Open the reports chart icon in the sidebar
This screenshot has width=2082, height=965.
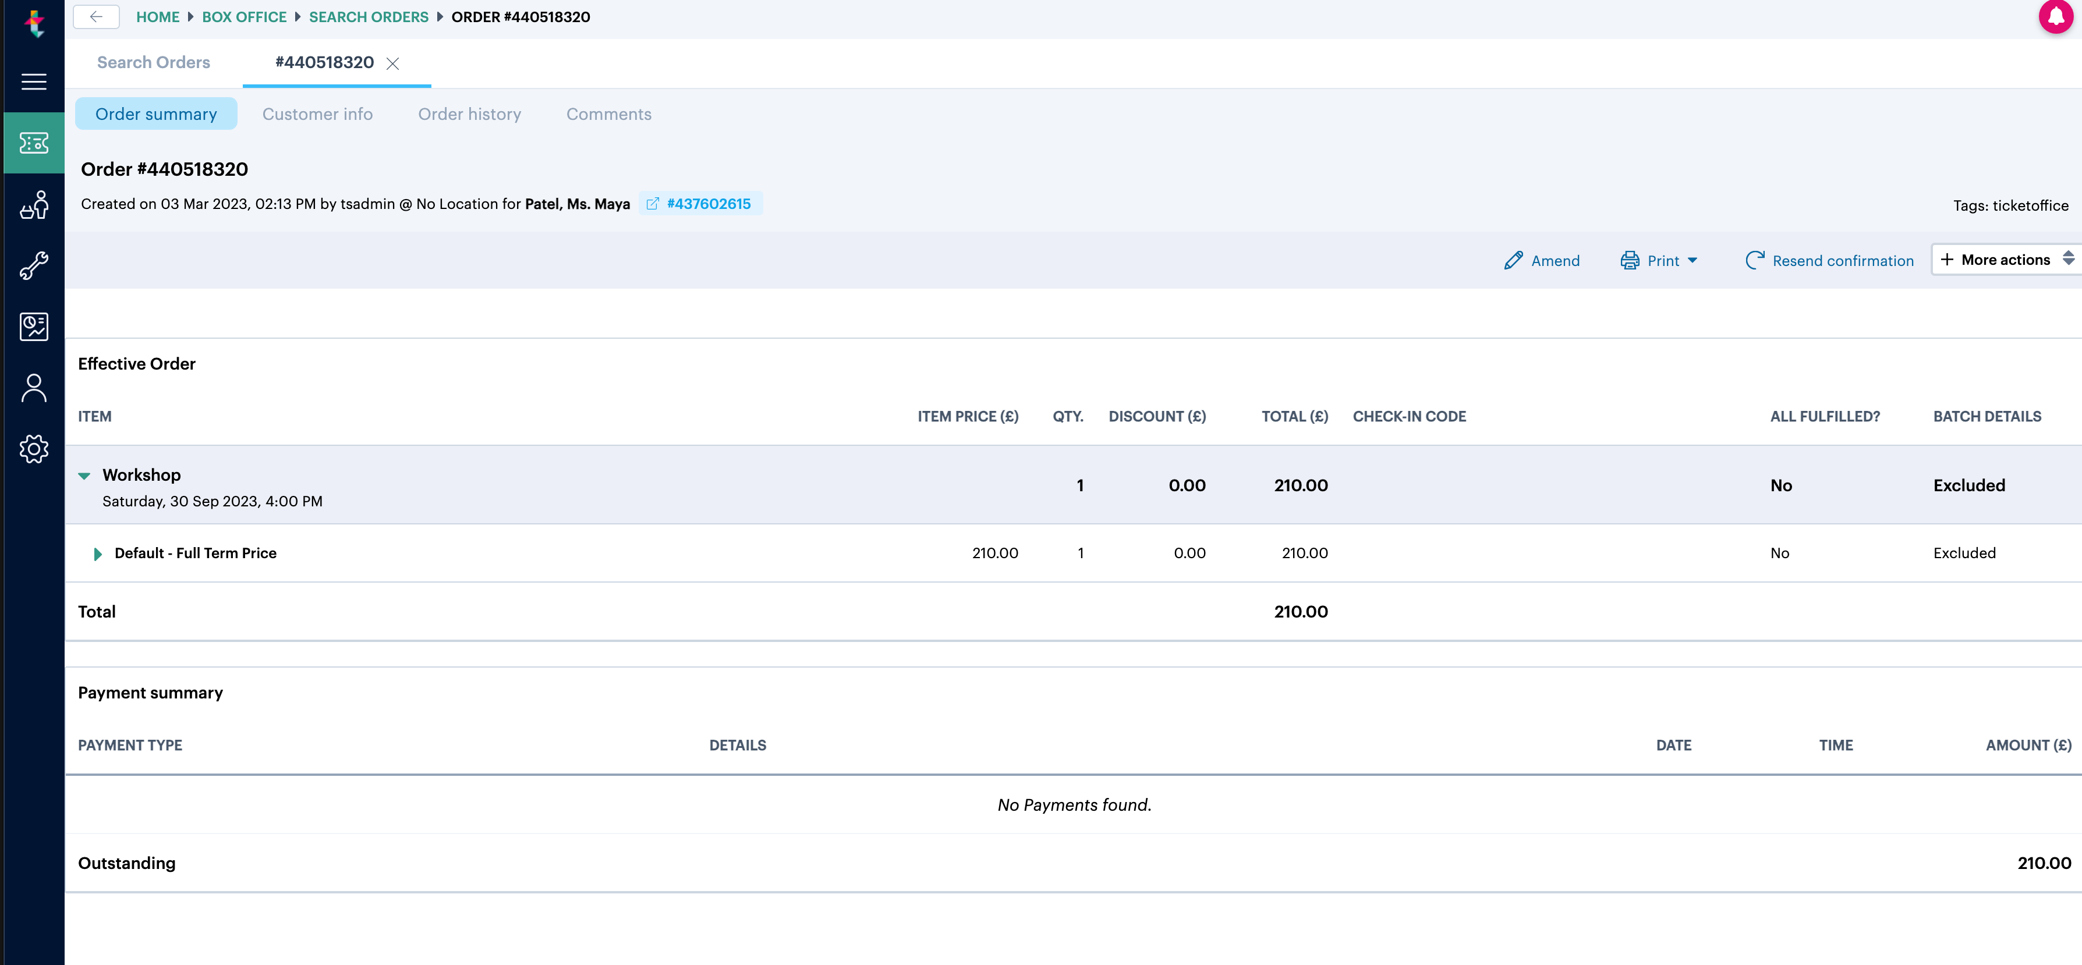tap(34, 327)
